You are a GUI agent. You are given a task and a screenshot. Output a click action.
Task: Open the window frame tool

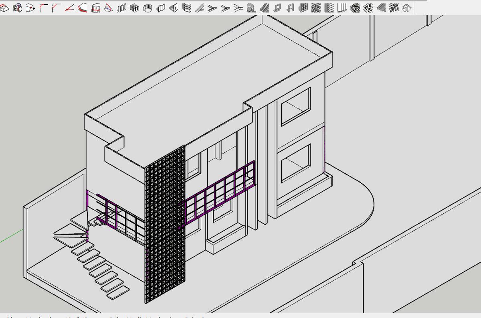277,8
